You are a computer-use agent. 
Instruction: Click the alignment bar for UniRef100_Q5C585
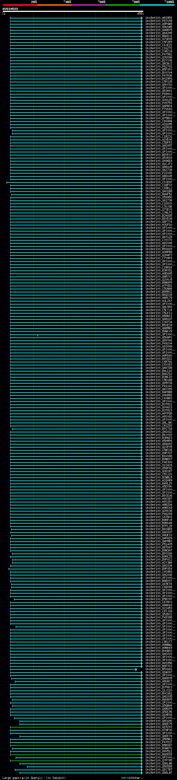[85, 766]
